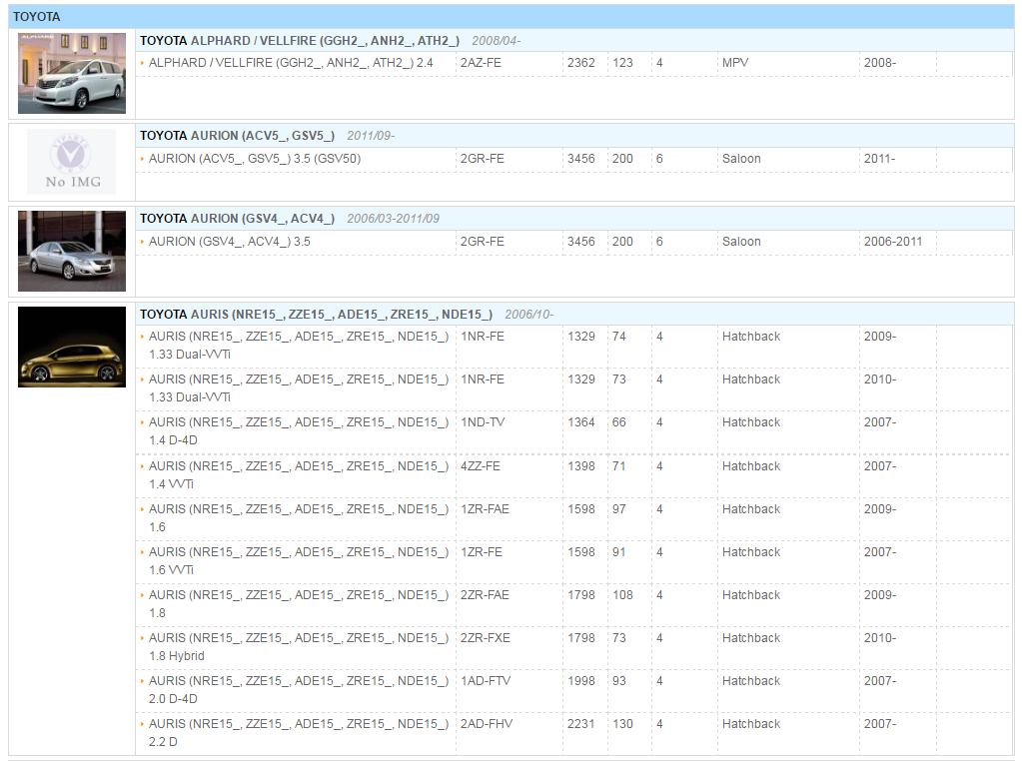Click displacement value 1398
This screenshot has width=1022, height=761.
point(580,465)
